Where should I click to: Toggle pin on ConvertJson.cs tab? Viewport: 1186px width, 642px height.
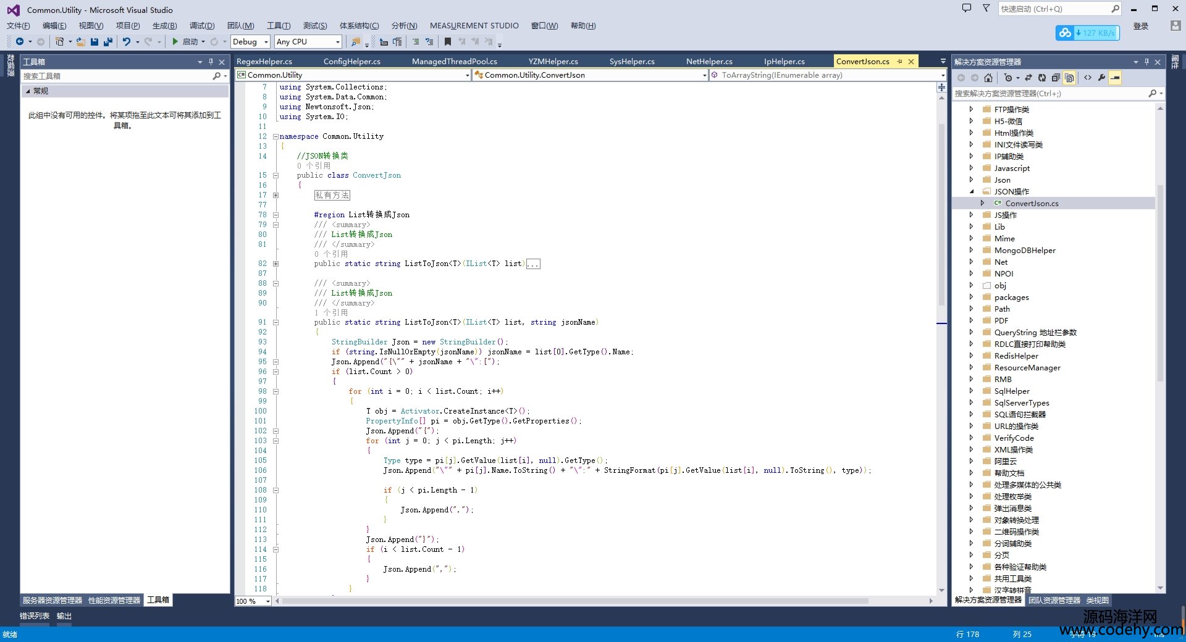tap(900, 62)
